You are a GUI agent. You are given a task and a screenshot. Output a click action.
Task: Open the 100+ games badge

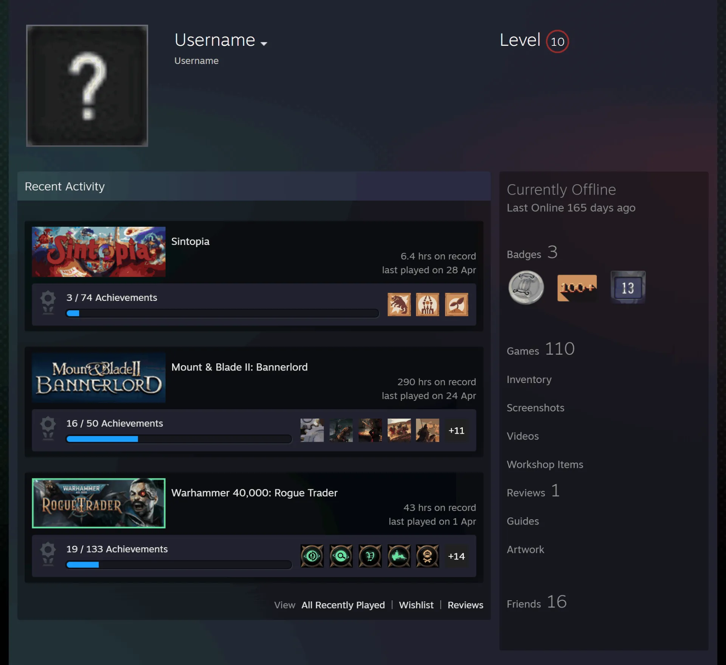click(x=577, y=288)
